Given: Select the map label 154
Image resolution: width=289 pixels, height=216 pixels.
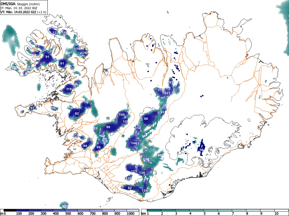Looking at the screenshot, I should 77,49.
